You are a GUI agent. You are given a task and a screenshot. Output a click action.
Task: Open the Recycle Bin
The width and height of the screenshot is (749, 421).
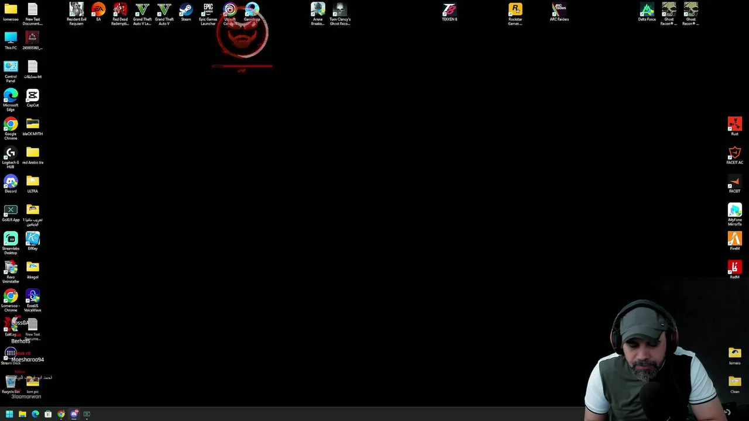point(11,385)
